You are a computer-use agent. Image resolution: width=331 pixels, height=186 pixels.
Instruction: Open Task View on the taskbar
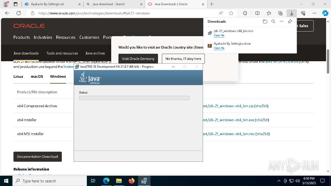(x=93, y=181)
